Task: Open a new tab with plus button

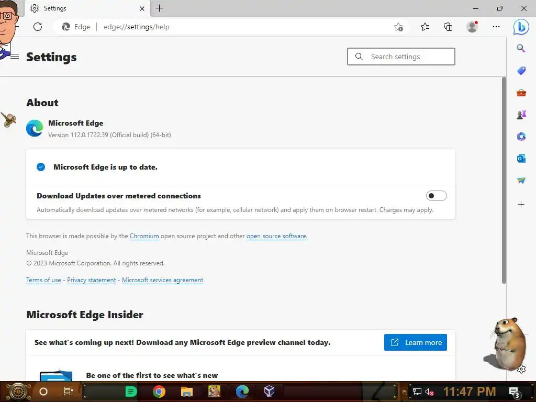Action: (x=159, y=8)
